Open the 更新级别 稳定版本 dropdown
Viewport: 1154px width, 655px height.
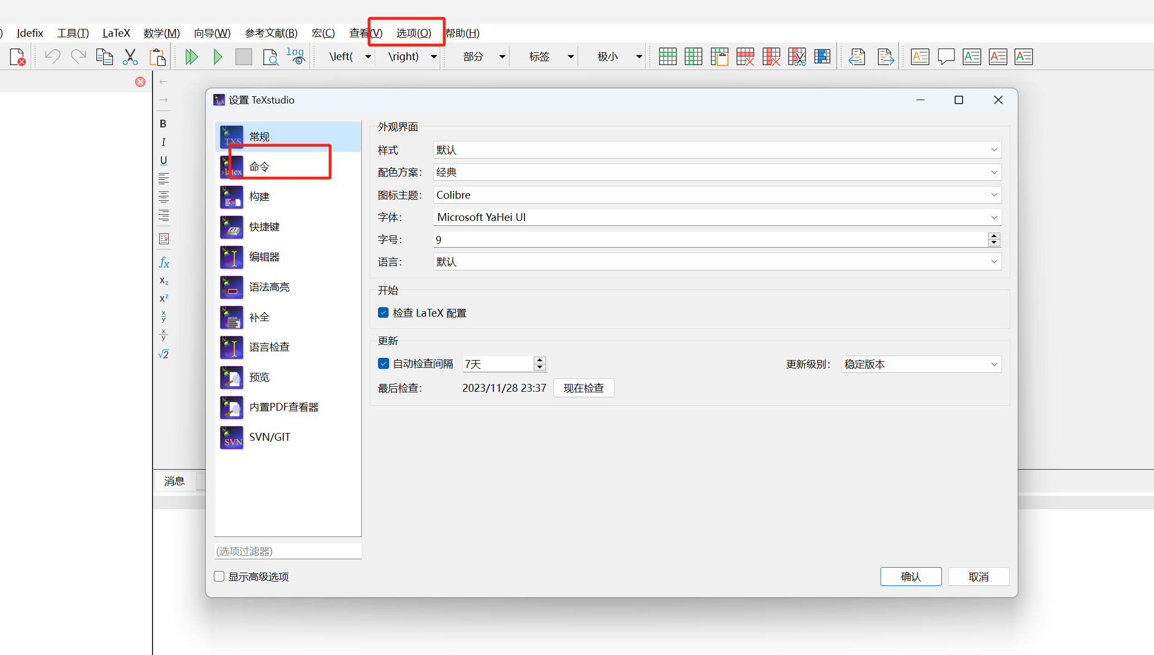921,364
